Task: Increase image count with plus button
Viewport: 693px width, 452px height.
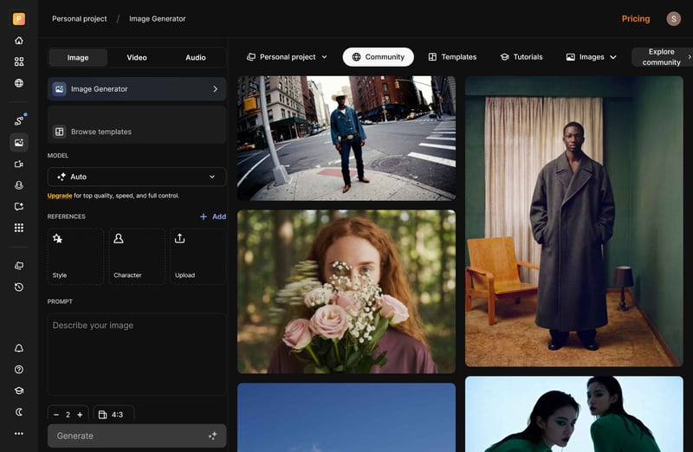Action: [80, 415]
